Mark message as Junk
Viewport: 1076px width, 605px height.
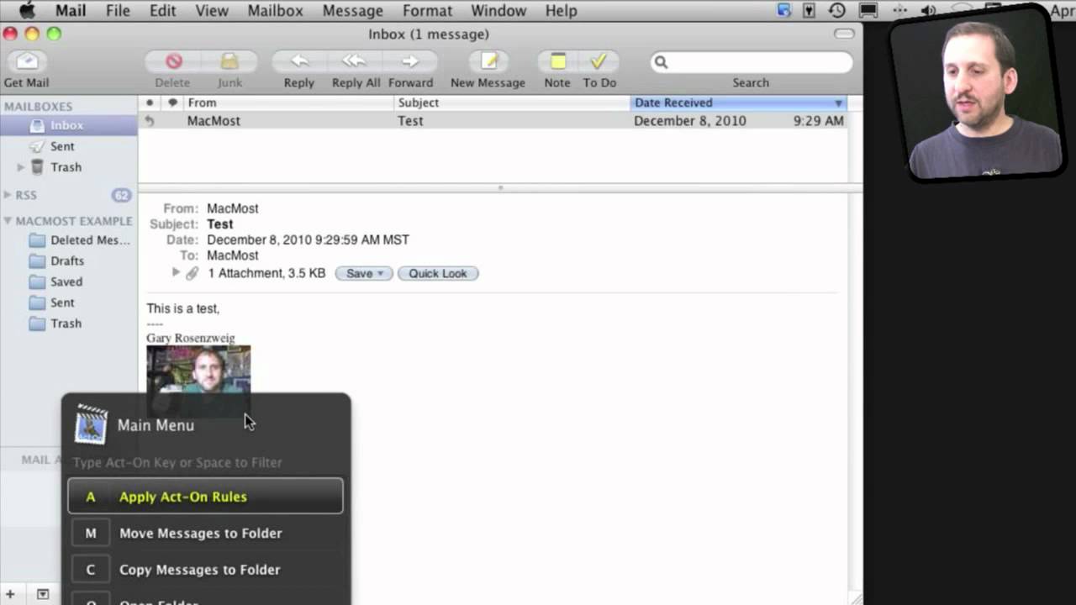pos(229,61)
